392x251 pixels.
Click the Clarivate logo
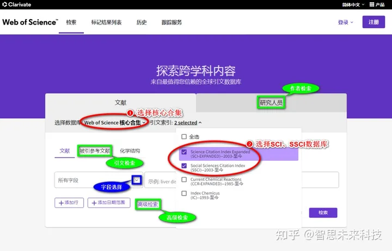[17, 4]
